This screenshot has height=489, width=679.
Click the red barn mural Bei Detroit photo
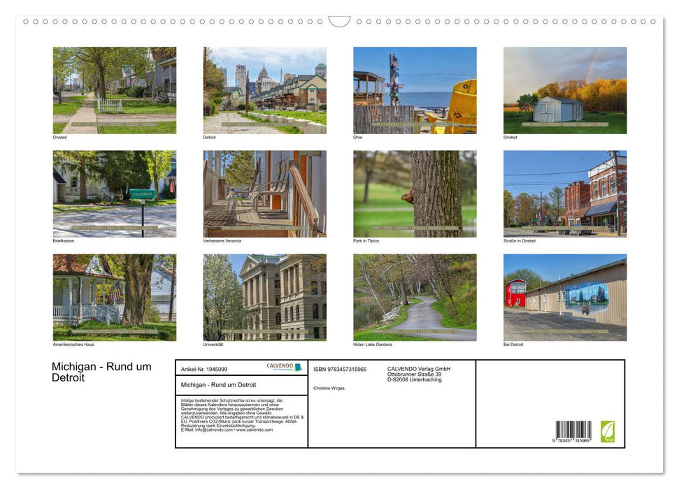point(565,297)
